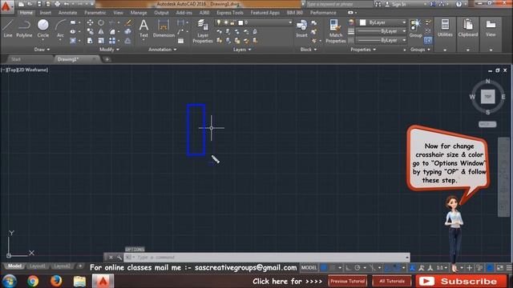The width and height of the screenshot is (513, 288).
Task: Open Layer Properties manager
Action: click(x=203, y=31)
